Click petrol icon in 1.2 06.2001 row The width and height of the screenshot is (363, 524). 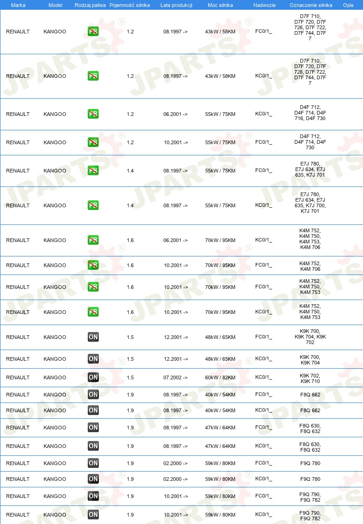click(93, 114)
